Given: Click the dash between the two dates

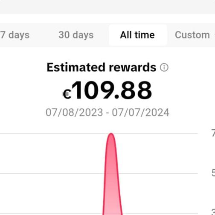Looking at the screenshot, I should tap(107, 113).
